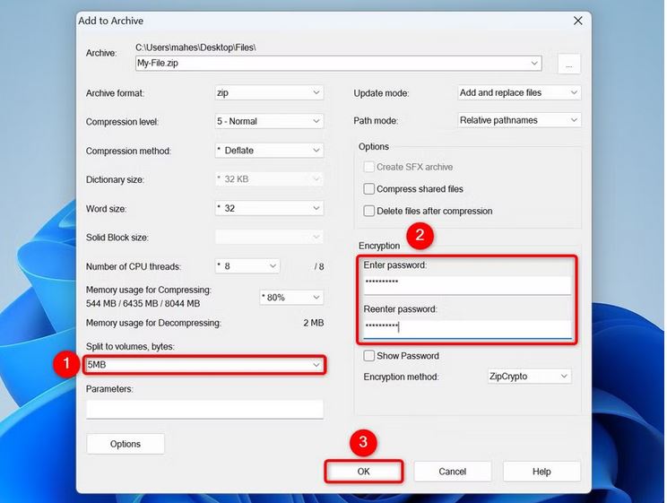
Task: Click the Help button
Action: coord(541,472)
